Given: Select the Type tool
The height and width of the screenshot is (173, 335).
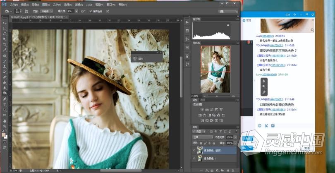Looking at the screenshot, I should [5, 104].
